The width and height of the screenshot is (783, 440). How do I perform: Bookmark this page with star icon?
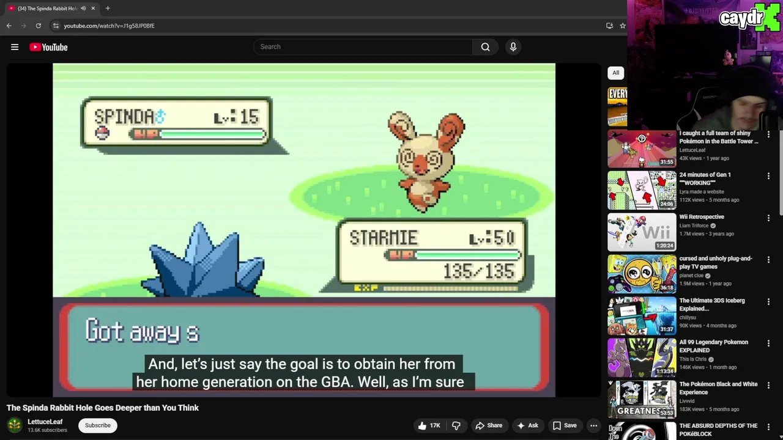click(x=622, y=26)
